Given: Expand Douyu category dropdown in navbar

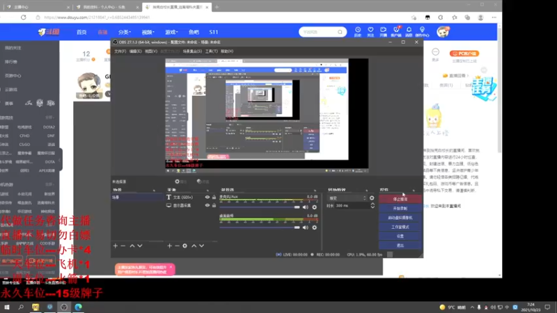Looking at the screenshot, I should pyautogui.click(x=125, y=32).
